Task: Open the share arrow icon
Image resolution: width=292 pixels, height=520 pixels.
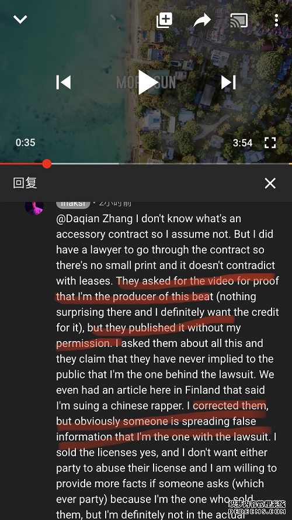Action: coord(202,20)
